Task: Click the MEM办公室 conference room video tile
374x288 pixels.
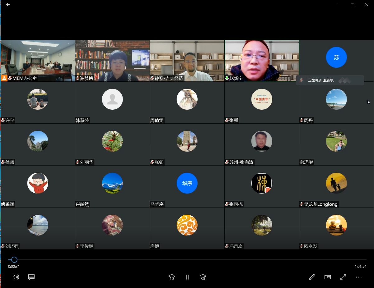Action: coord(38,59)
